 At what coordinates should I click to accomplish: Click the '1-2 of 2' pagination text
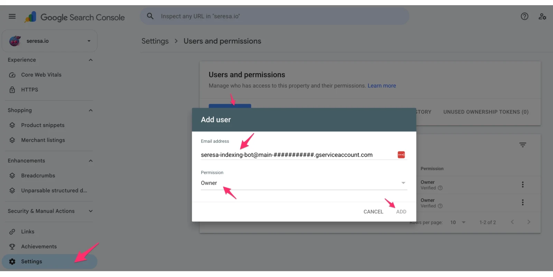click(x=487, y=222)
